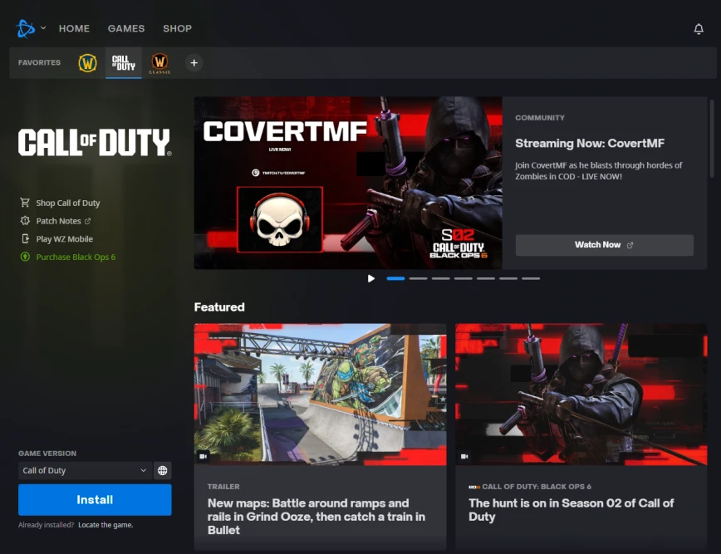Screen dimensions: 721x554
Task: Select Call of Duty favorites tab
Action: [x=123, y=63]
